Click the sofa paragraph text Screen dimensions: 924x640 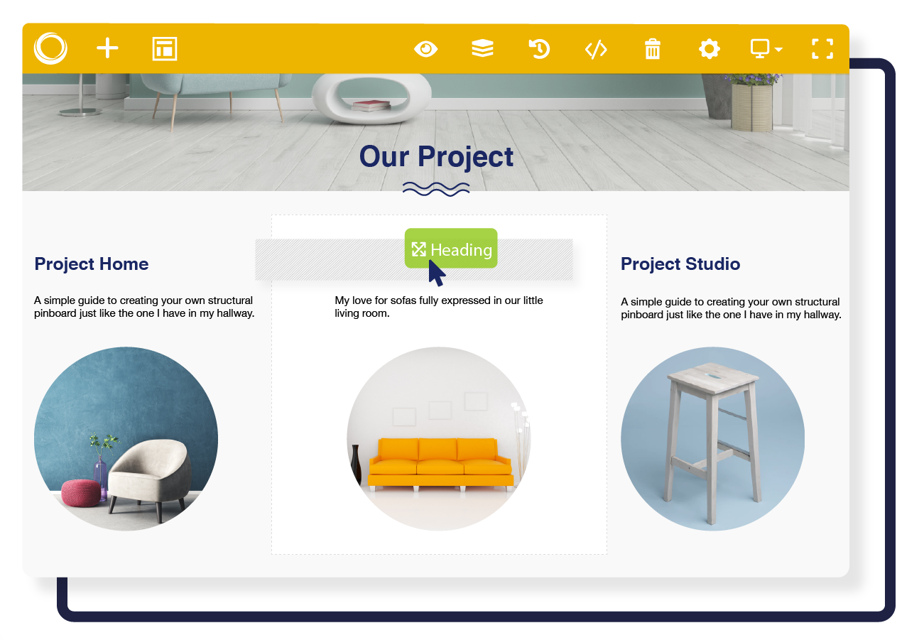point(439,307)
